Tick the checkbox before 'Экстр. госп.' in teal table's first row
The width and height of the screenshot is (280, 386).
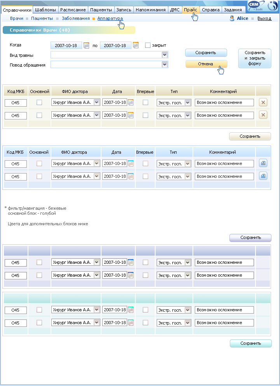point(145,310)
